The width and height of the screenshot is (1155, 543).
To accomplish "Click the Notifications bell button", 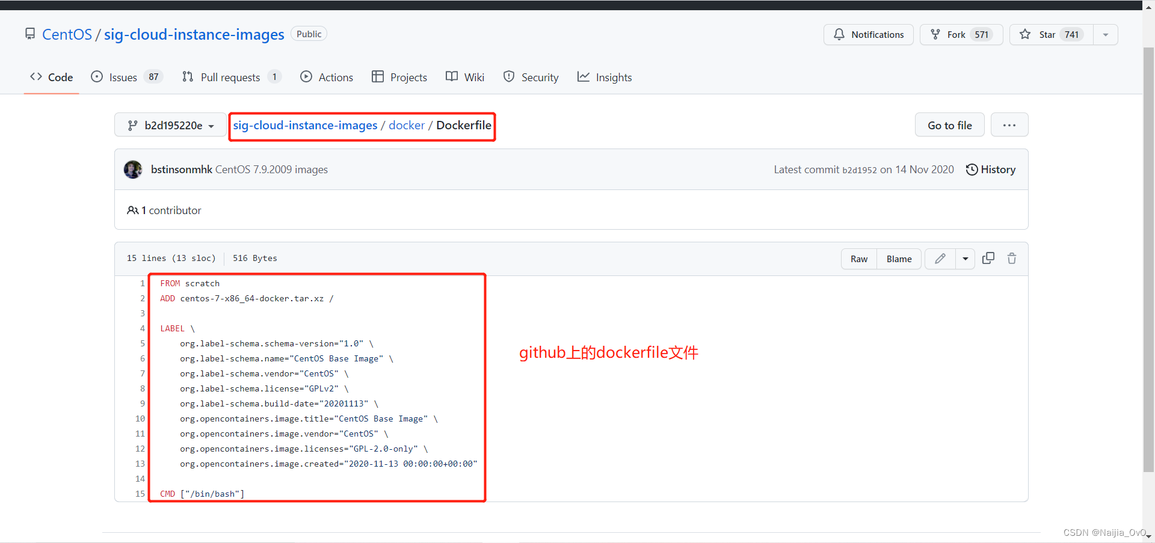I will click(x=868, y=34).
